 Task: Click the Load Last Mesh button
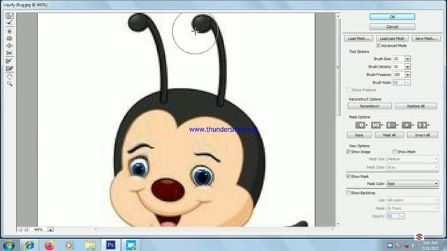[392, 38]
